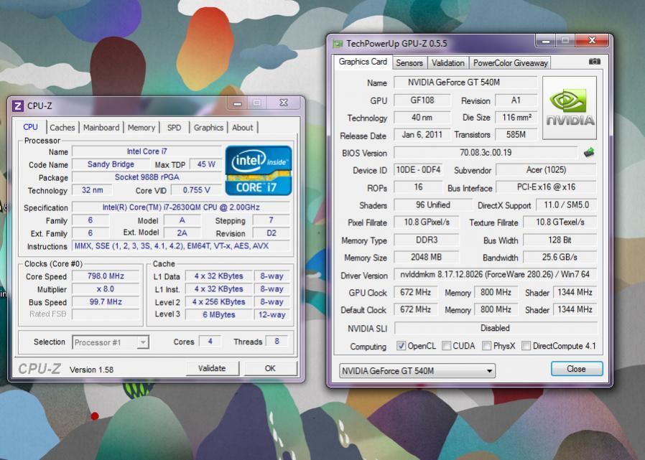Image resolution: width=645 pixels, height=460 pixels.
Task: Open the Validation tab in GPU-Z
Action: coord(448,63)
